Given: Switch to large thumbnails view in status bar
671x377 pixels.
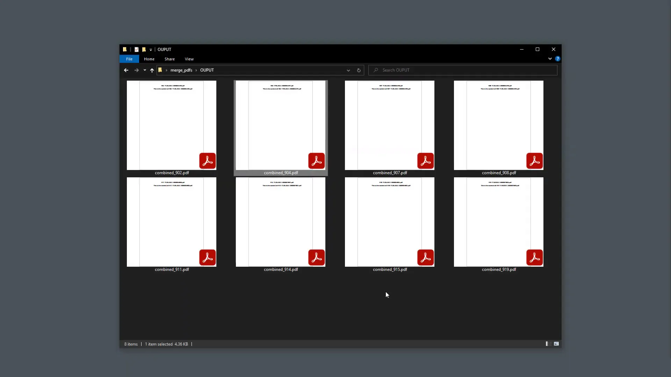Looking at the screenshot, I should coord(556,344).
